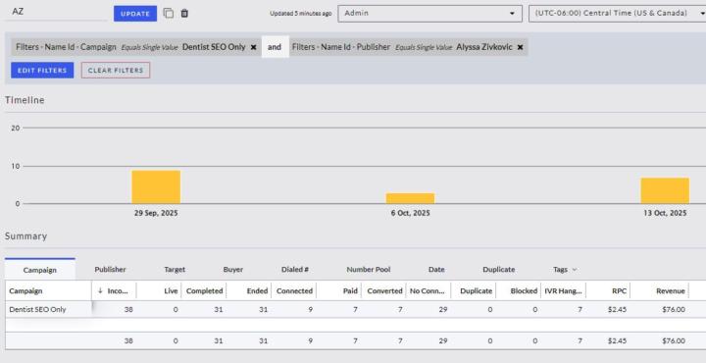The height and width of the screenshot is (363, 706).
Task: Click EDIT FILTERS button
Action: (x=42, y=71)
